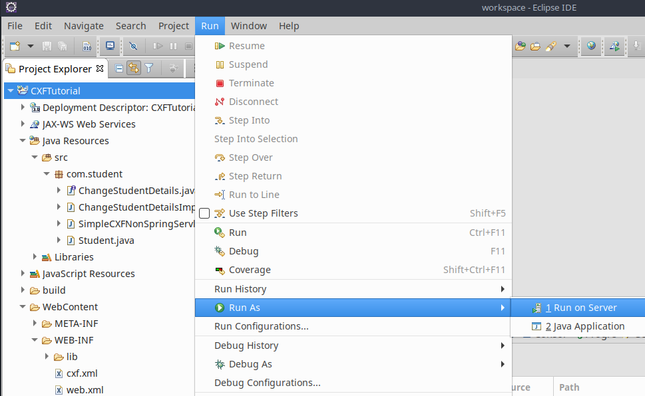Viewport: 645px width, 396px height.
Task: Click the Open Type folder icon
Action: [520, 47]
